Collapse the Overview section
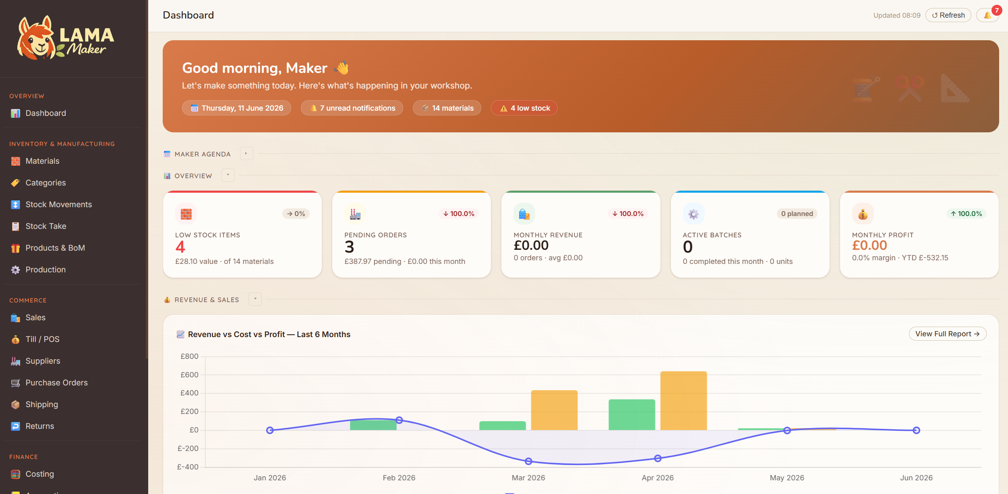Image resolution: width=1008 pixels, height=494 pixels. click(228, 175)
